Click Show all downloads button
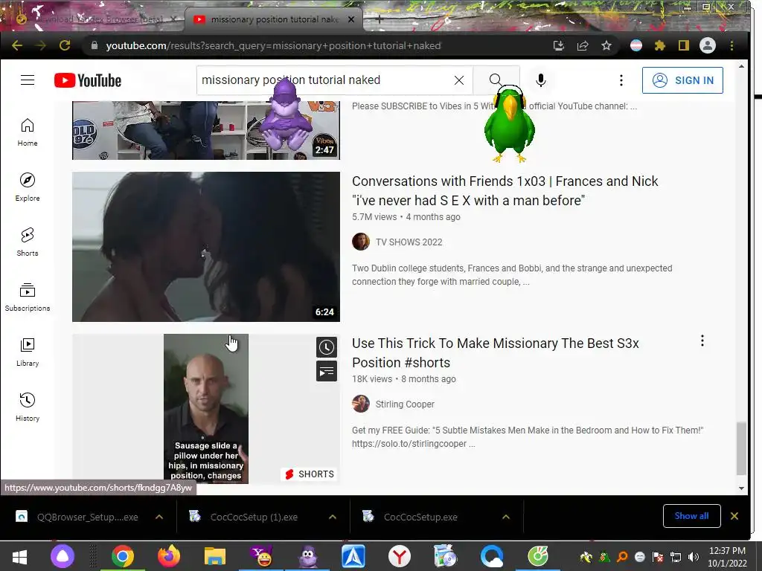Viewport: 762px width, 571px height. coord(691,516)
